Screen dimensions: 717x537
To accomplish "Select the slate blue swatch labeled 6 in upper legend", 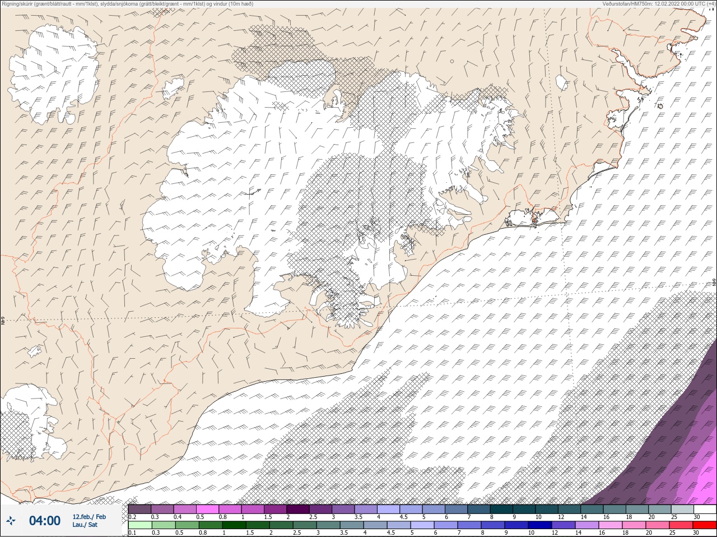I will [457, 509].
